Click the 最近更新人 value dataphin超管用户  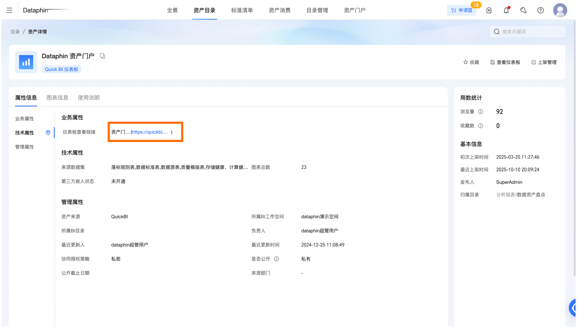pyautogui.click(x=129, y=245)
